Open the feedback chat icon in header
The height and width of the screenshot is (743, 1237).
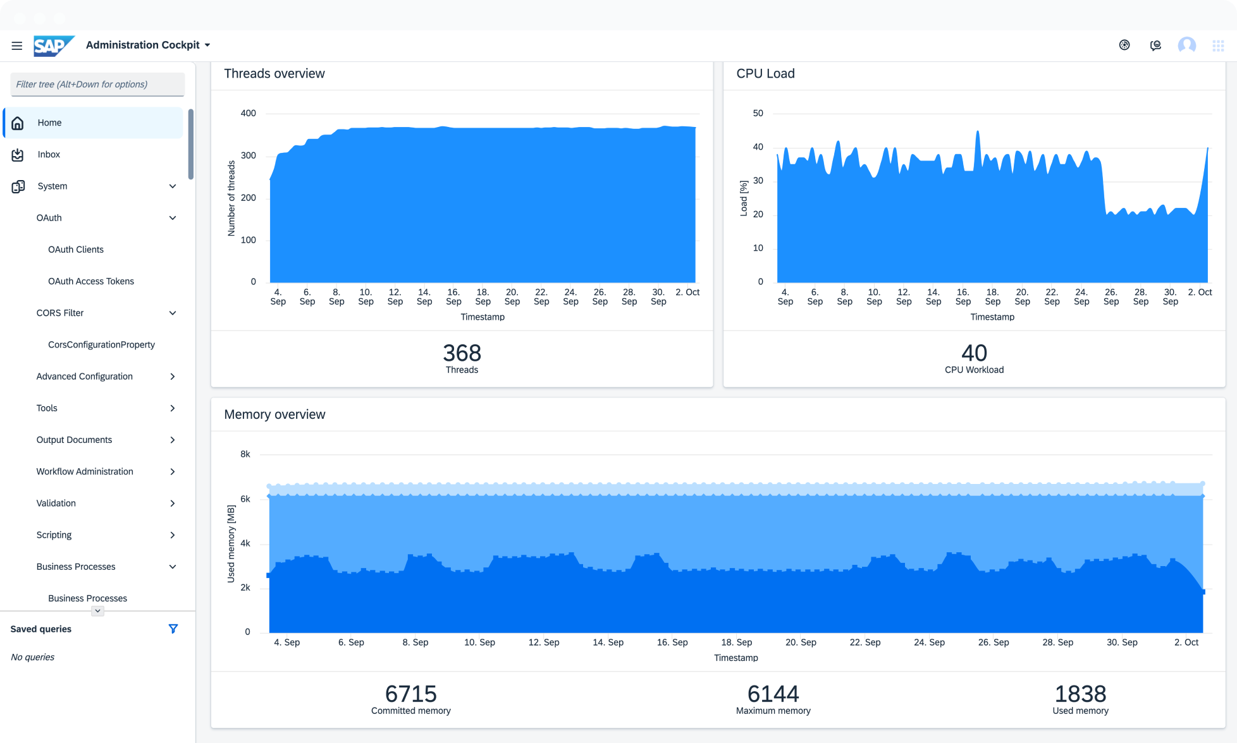tap(1155, 45)
